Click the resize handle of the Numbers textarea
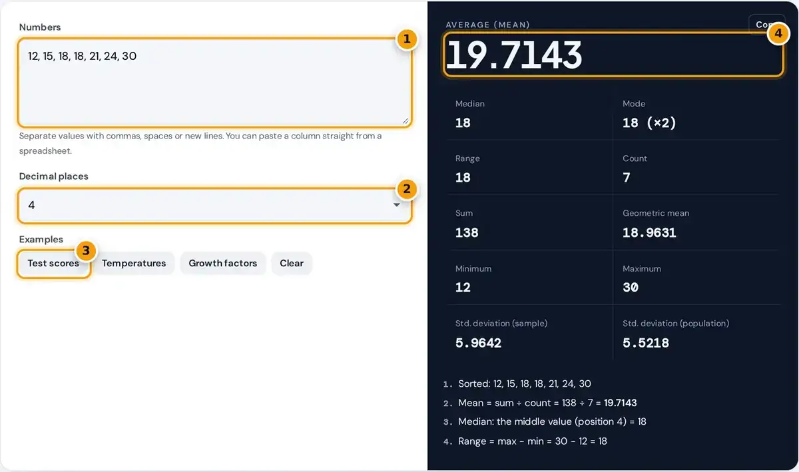799x472 pixels. pyautogui.click(x=405, y=120)
